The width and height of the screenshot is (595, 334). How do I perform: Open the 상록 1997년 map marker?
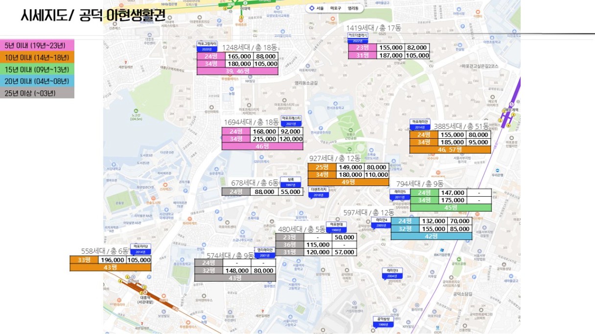tap(290, 182)
